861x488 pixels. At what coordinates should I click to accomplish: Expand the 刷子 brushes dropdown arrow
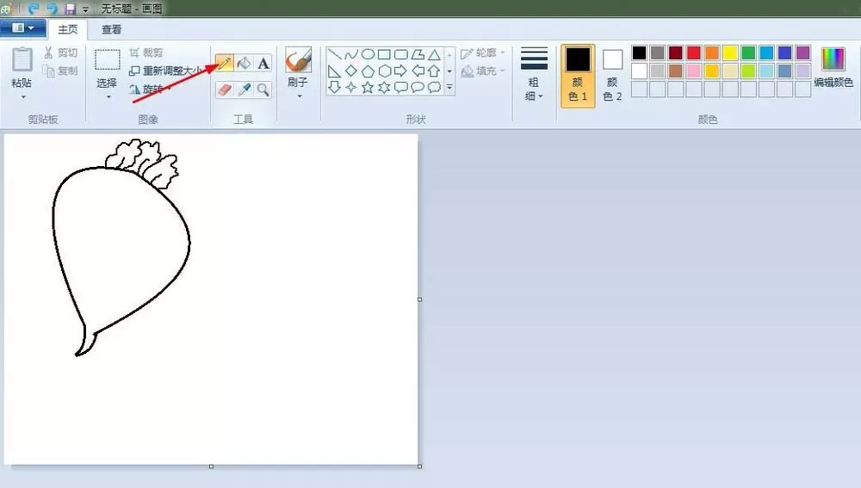[300, 96]
